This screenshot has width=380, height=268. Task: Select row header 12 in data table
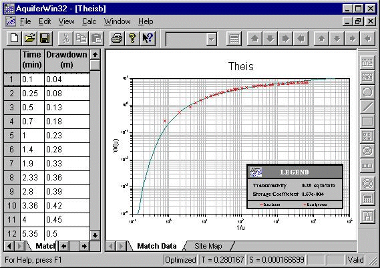[x=11, y=234]
